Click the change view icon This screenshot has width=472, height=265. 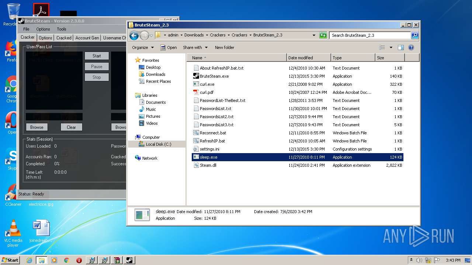[x=382, y=47]
